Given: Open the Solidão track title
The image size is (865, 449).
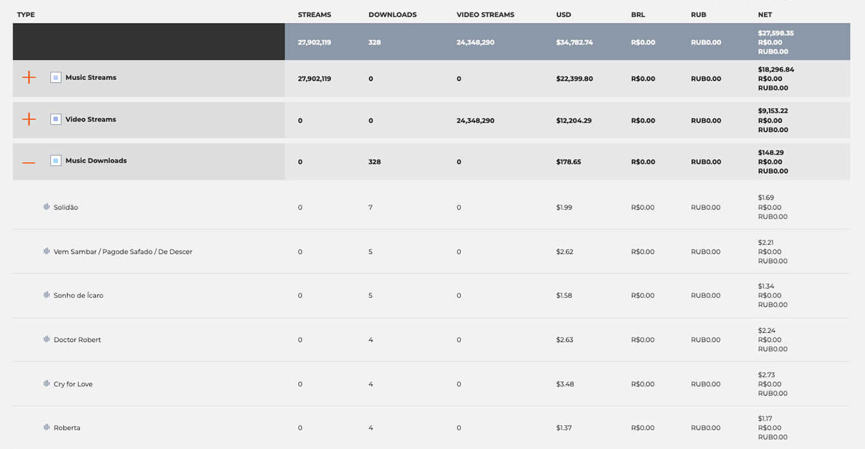Looking at the screenshot, I should pyautogui.click(x=66, y=207).
